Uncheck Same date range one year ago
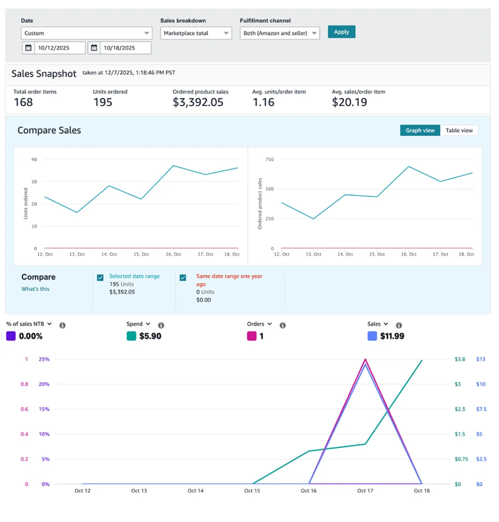The height and width of the screenshot is (522, 499). point(183,277)
